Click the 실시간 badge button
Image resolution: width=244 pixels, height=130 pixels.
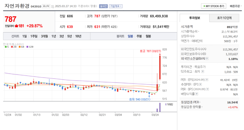point(103,6)
